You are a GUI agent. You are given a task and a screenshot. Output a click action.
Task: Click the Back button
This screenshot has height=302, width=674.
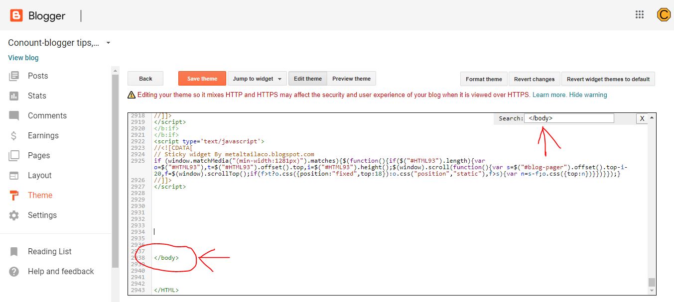click(145, 79)
